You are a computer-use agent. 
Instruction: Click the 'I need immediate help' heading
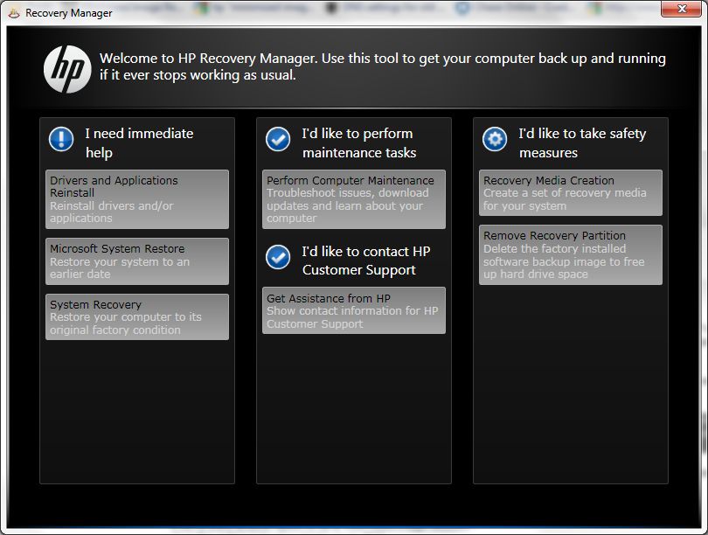[139, 143]
